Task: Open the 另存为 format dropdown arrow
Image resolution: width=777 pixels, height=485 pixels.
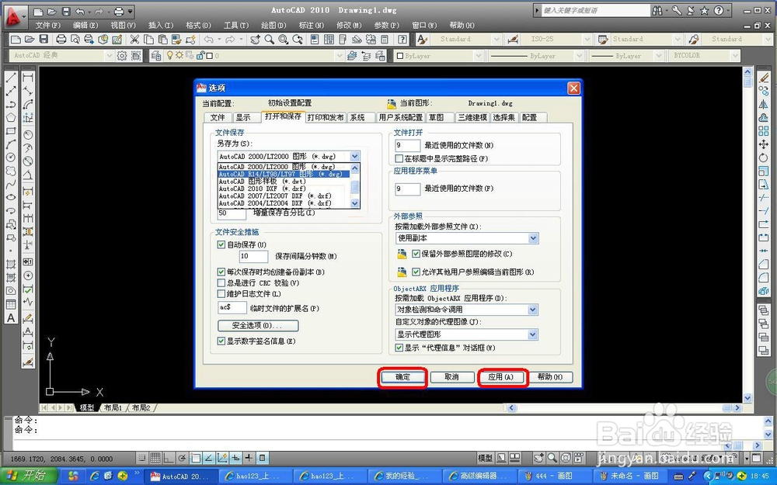Action: click(x=355, y=157)
